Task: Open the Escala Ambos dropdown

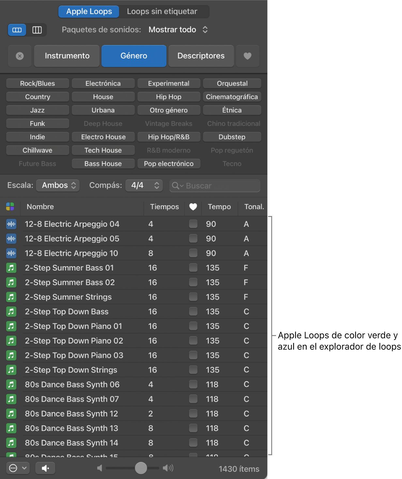Action: [x=58, y=185]
